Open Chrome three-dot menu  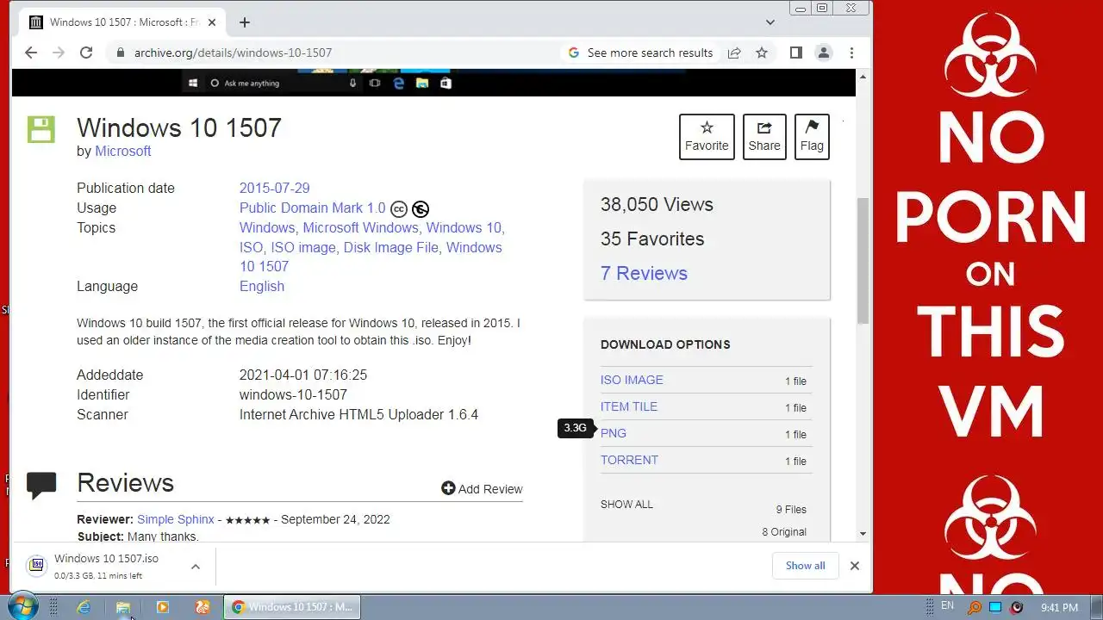851,53
